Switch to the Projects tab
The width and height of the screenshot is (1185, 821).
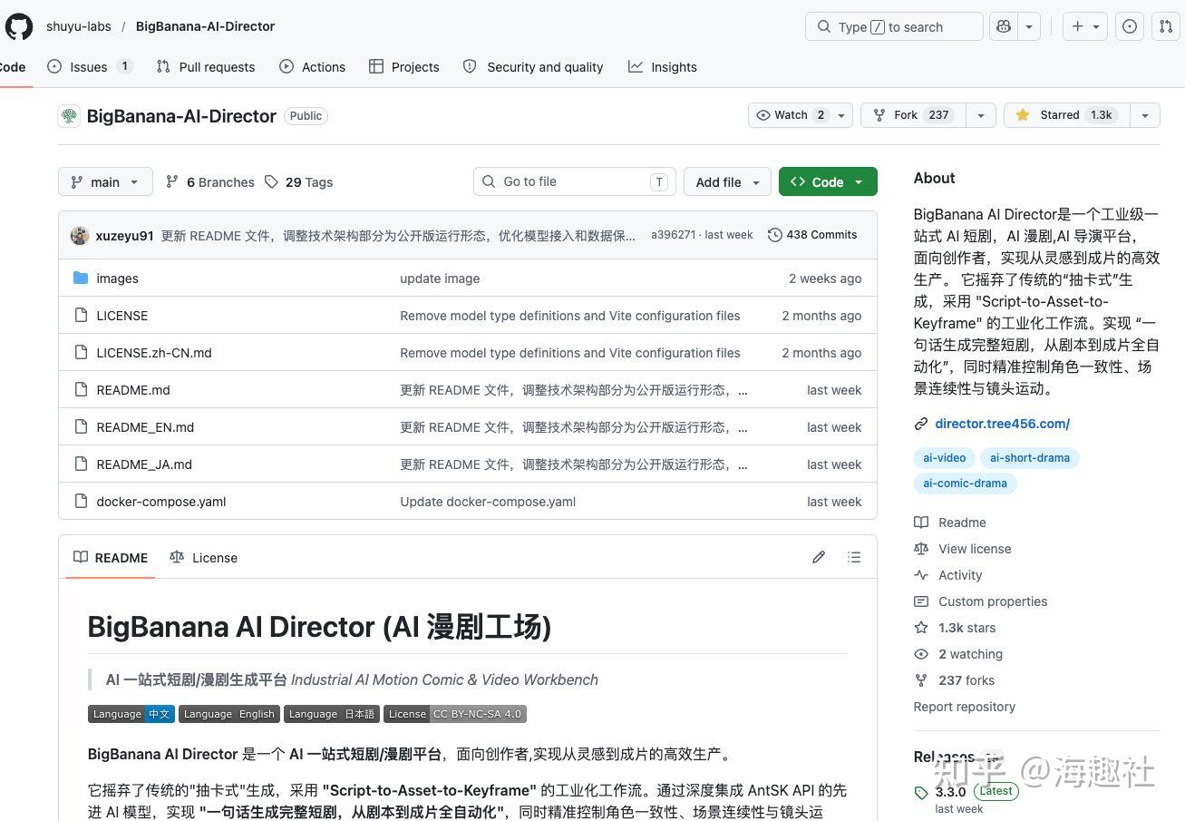(x=404, y=66)
